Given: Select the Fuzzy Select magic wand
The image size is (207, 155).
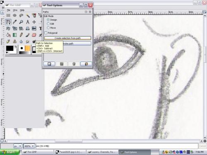Looking at the screenshot, I should (x=28, y=15).
